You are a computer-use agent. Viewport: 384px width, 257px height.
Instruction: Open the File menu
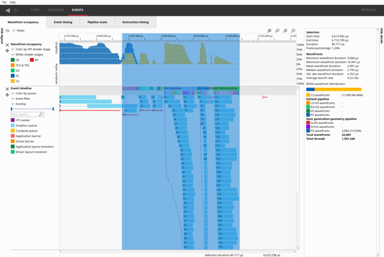4,2
